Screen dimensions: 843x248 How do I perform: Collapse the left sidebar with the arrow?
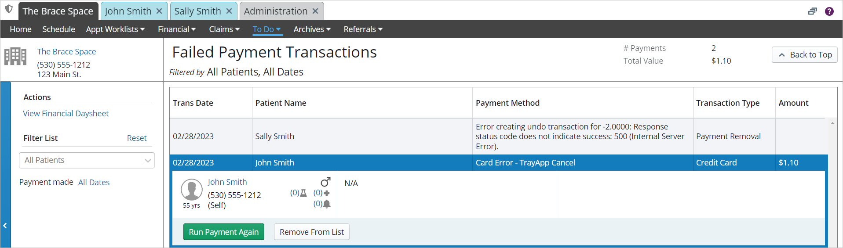point(5,226)
